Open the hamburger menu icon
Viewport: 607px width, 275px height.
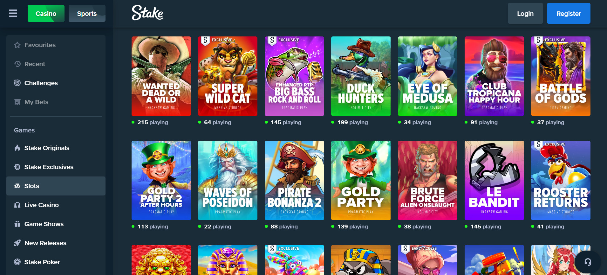pyautogui.click(x=13, y=13)
